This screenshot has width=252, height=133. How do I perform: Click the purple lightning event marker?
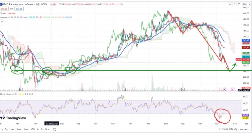click(224, 89)
